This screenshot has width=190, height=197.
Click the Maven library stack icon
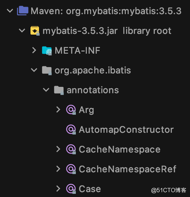click(x=23, y=11)
